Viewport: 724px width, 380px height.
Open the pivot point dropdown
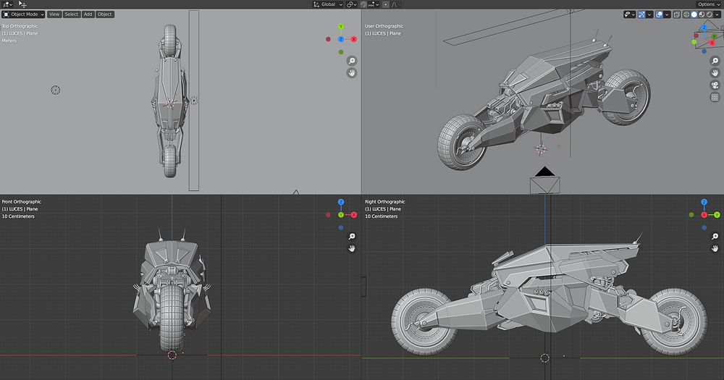pos(351,4)
